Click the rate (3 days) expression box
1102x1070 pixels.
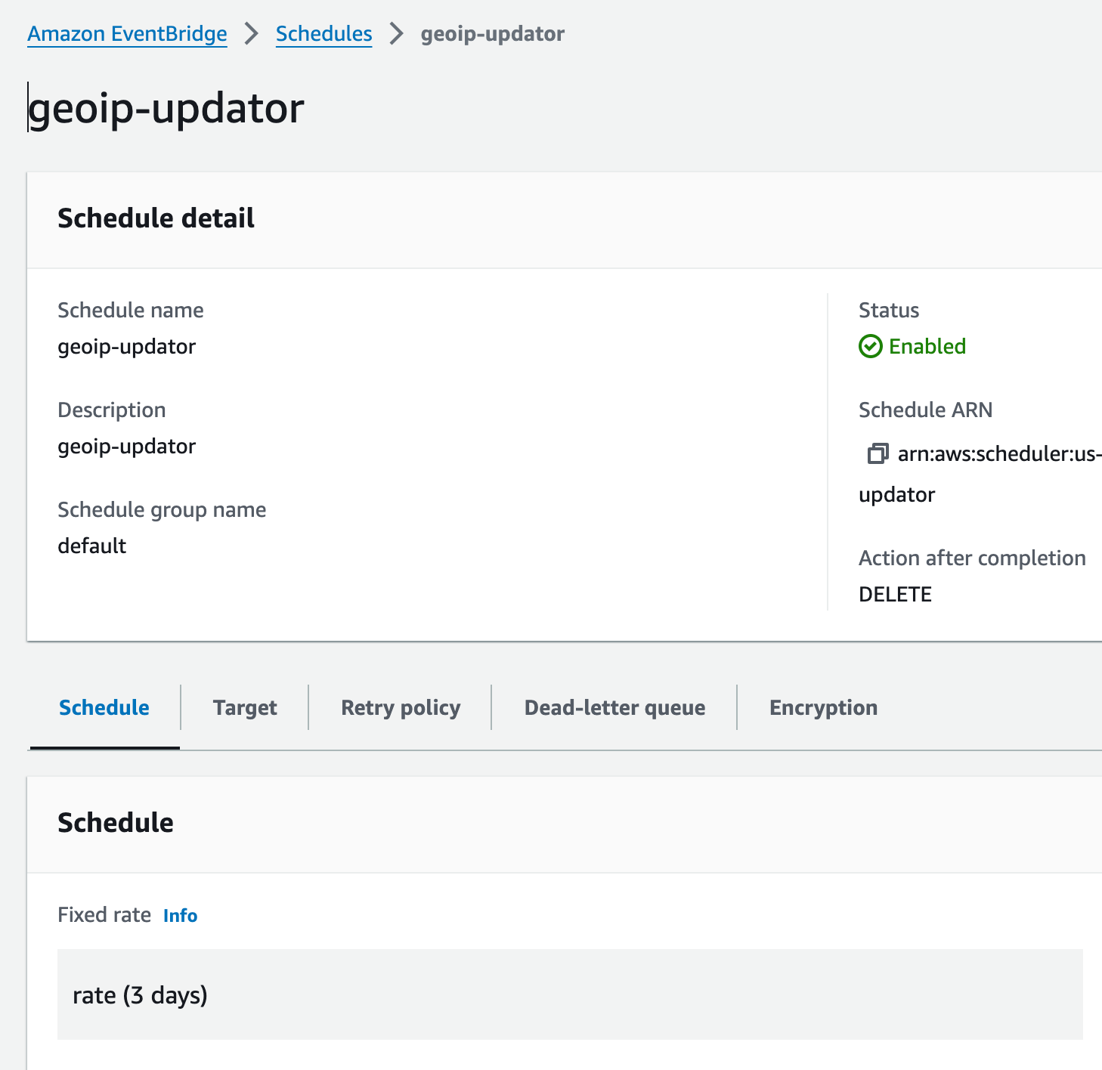point(570,994)
